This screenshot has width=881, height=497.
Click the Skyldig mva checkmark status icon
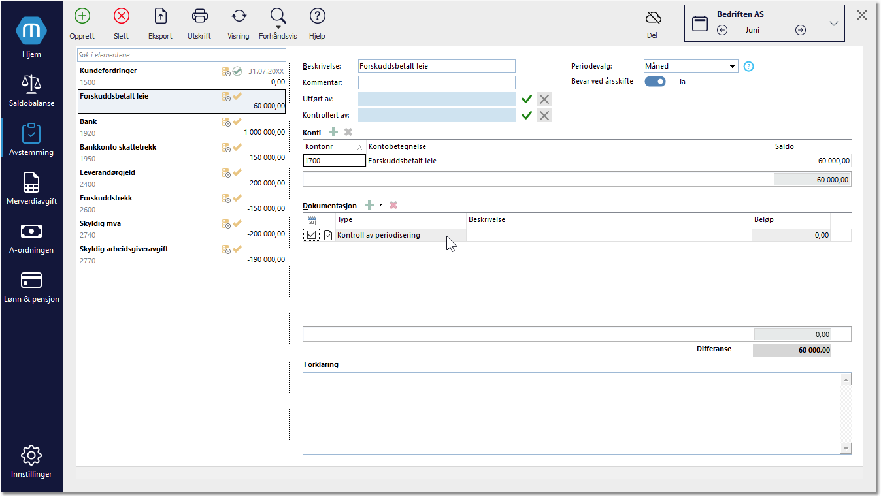[x=237, y=223]
